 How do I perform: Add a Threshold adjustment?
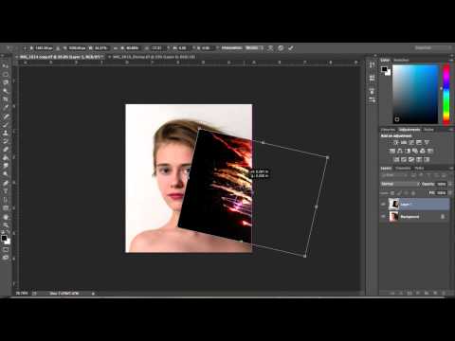[411, 159]
